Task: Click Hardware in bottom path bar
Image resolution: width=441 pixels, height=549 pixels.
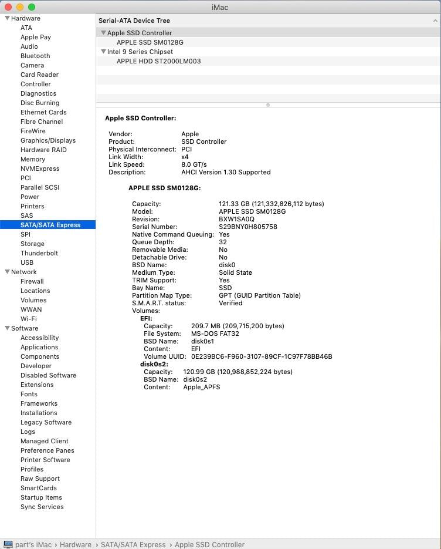Action: coord(75,545)
